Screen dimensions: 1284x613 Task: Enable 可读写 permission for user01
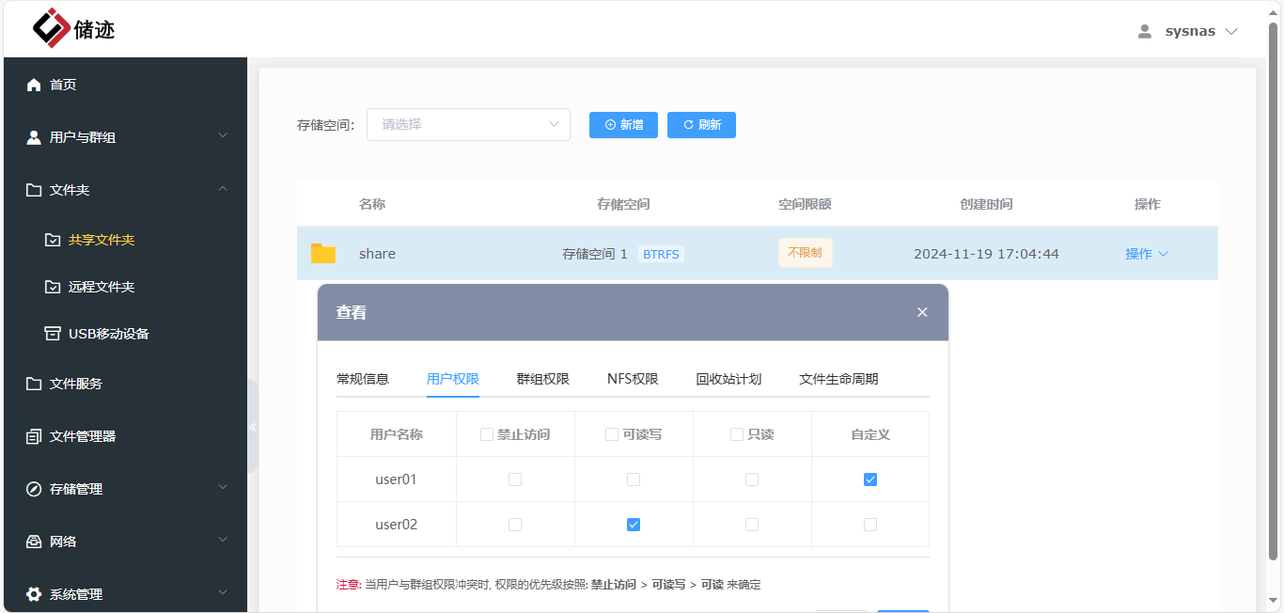634,479
